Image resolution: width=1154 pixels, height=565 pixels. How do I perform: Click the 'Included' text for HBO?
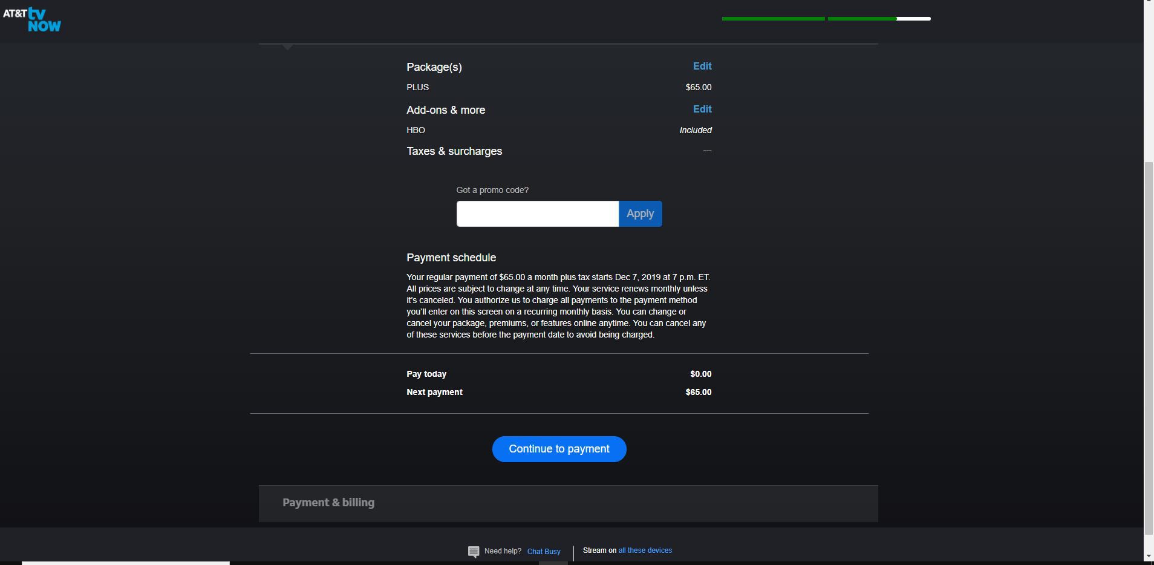point(695,130)
